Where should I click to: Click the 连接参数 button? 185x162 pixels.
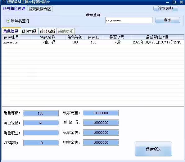(165, 9)
